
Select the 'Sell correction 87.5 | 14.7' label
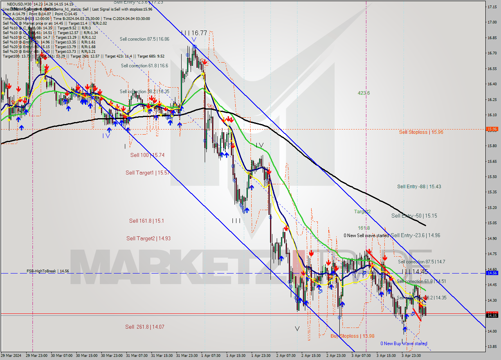[422, 262]
